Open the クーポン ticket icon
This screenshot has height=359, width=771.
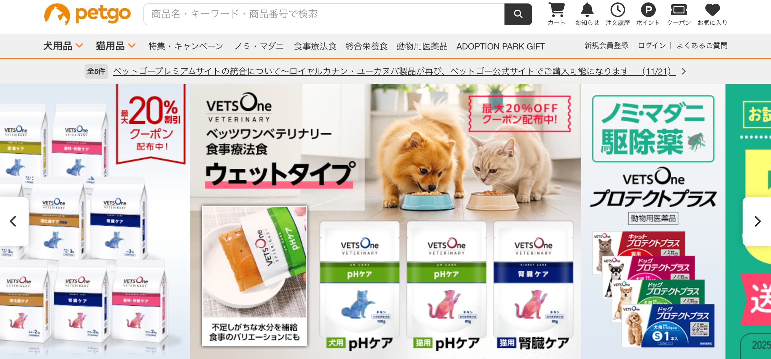pos(679,14)
